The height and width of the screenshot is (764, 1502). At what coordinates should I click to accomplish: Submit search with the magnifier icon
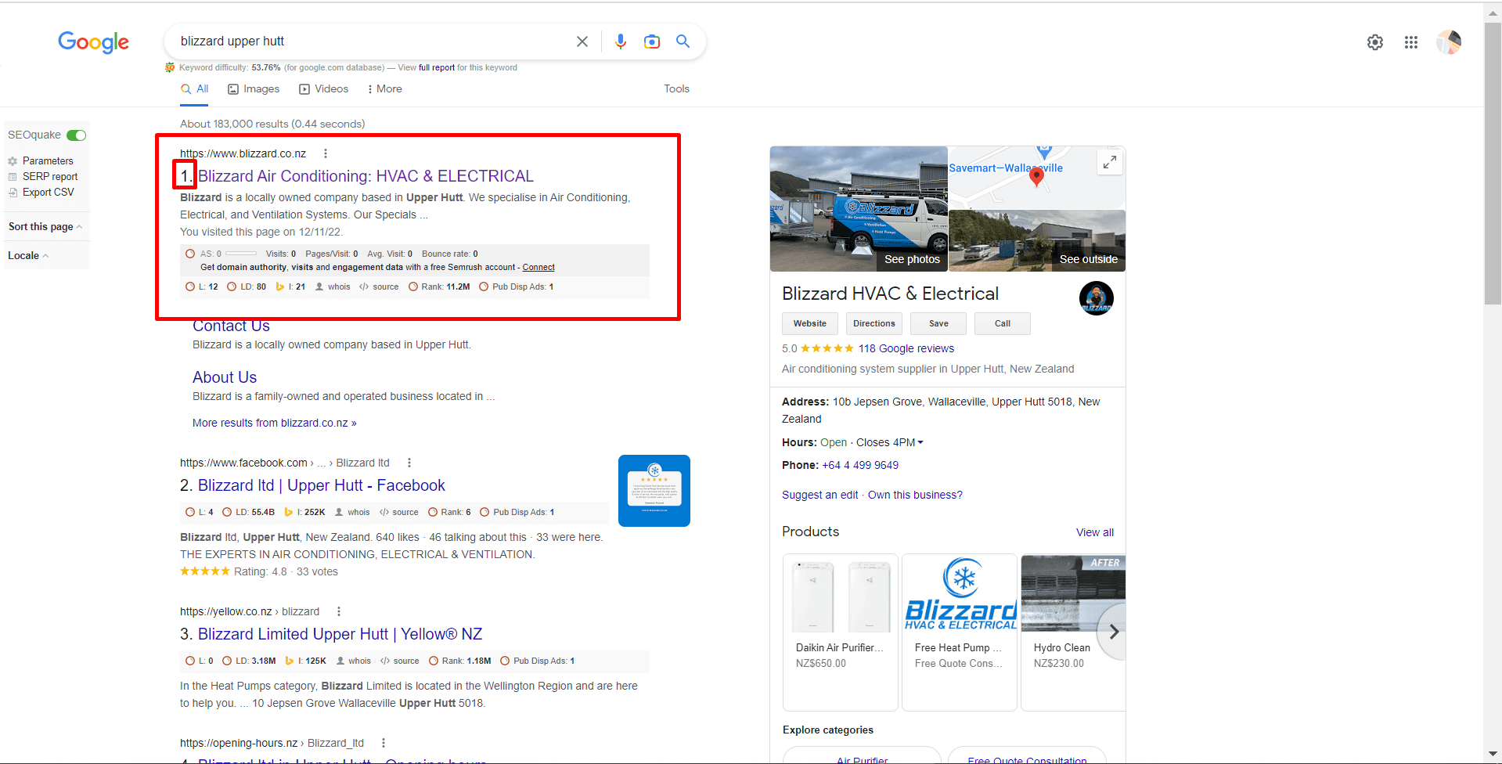[x=683, y=41]
